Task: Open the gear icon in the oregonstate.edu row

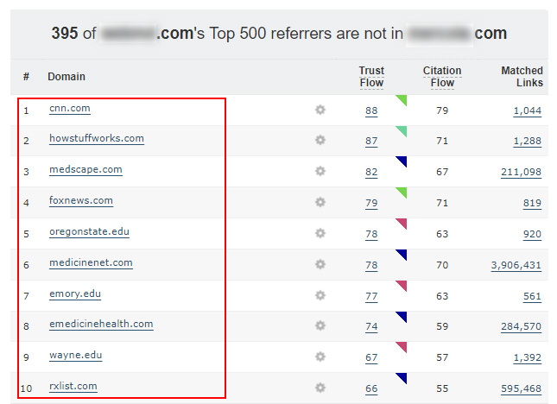Action: tap(320, 233)
